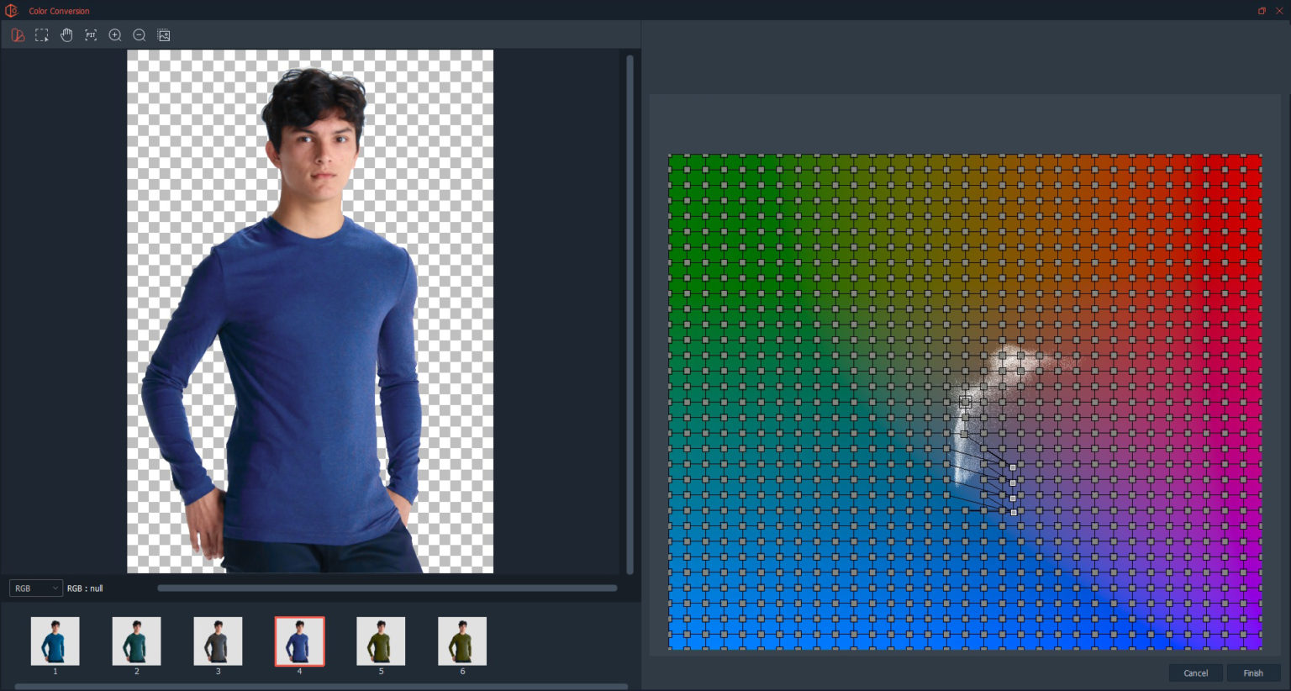Open the RGB color mode dropdown

tap(35, 588)
